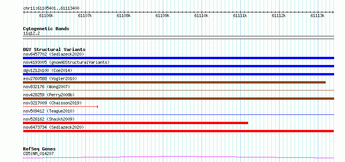Open variant label dgv1212n100 (Coe2014)
Screen dimensions: 345x162
[x=48, y=70]
